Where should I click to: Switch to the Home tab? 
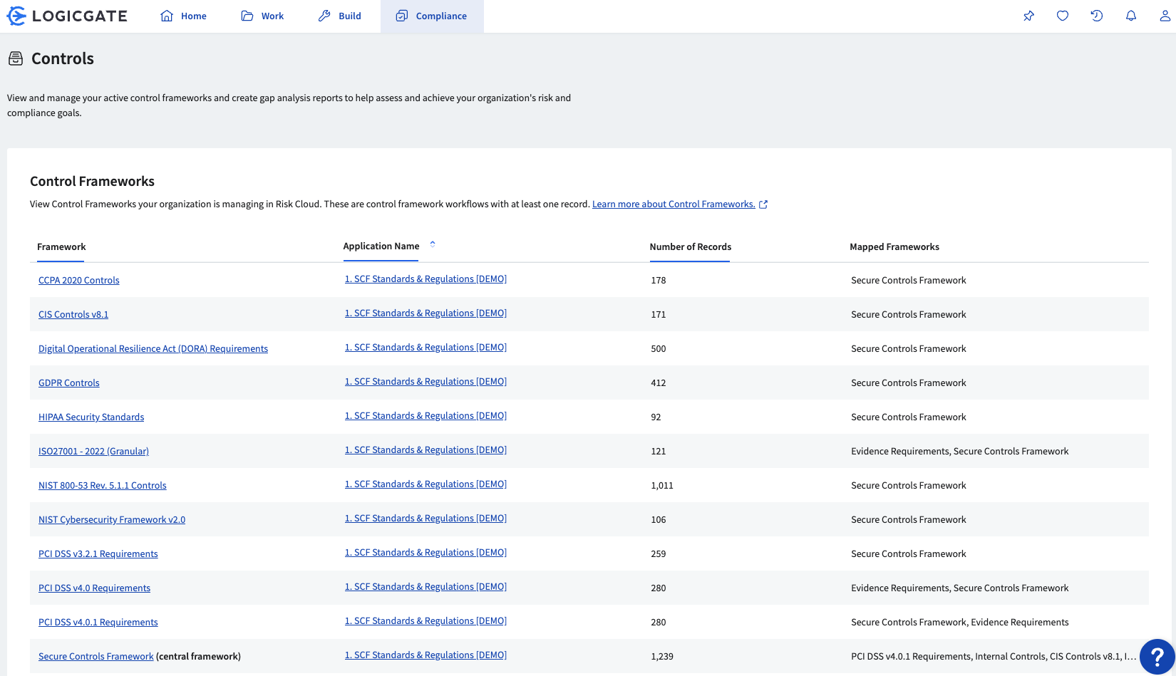(182, 16)
